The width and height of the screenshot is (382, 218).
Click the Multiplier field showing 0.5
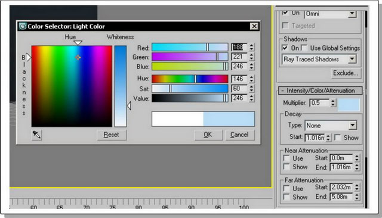[x=319, y=103]
